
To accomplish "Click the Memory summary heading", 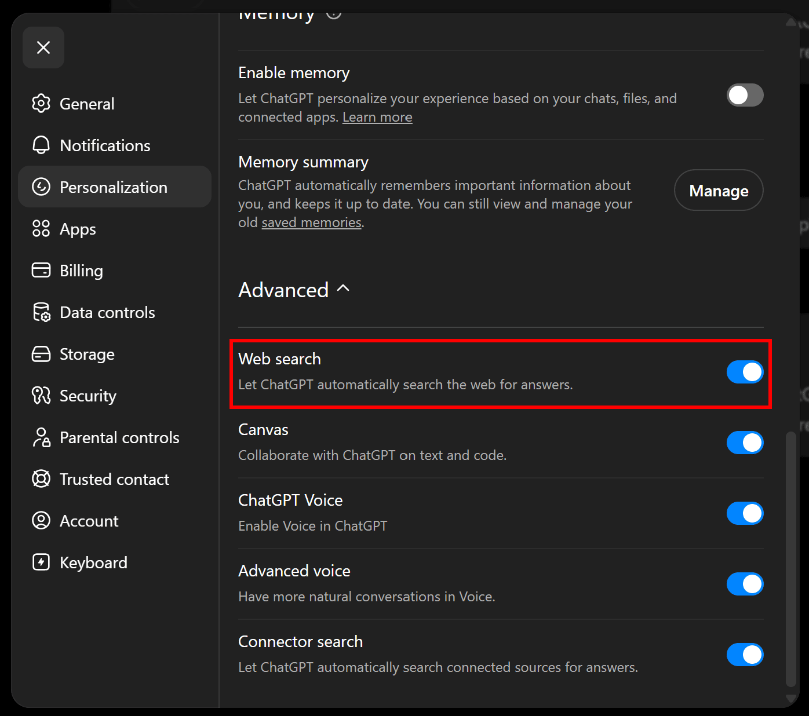I will tap(303, 162).
